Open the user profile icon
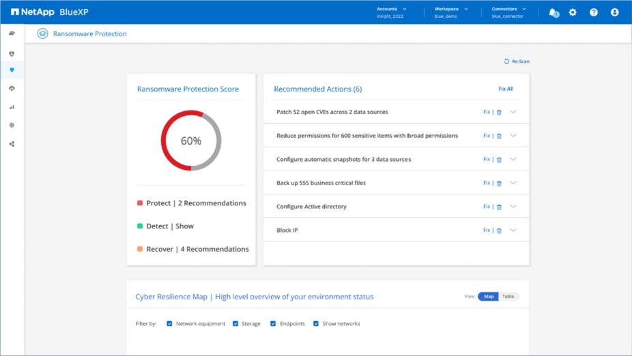 [x=614, y=12]
